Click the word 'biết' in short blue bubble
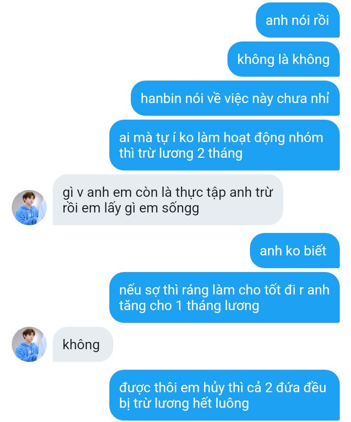This screenshot has width=351, height=422. (315, 251)
